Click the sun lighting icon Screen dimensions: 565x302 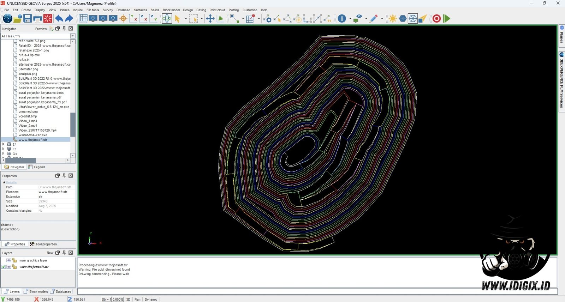[393, 18]
